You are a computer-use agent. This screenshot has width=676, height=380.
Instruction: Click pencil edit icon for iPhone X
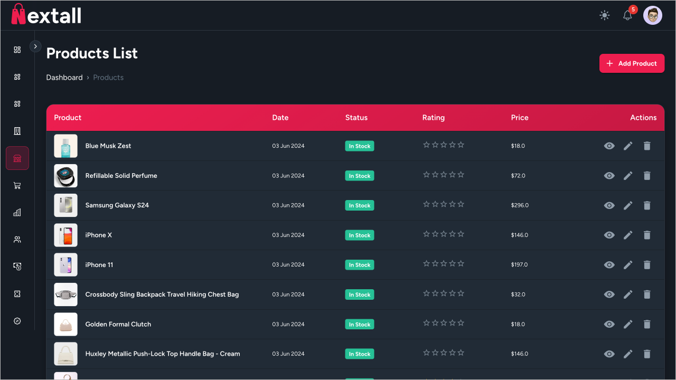coord(628,235)
